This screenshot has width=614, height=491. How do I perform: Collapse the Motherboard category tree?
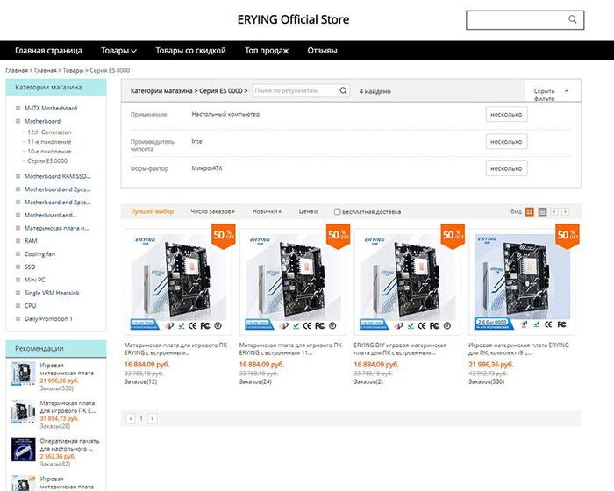click(18, 121)
